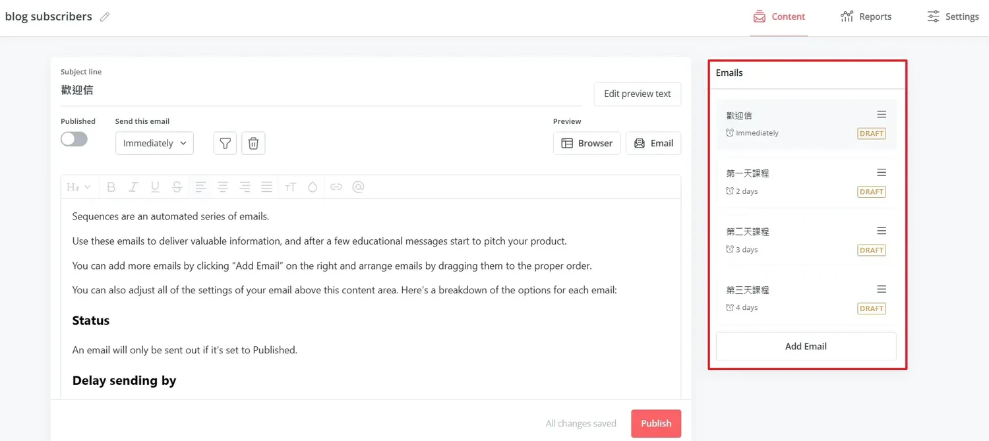Image resolution: width=989 pixels, height=441 pixels.
Task: Toggle italic formatting
Action: 133,187
